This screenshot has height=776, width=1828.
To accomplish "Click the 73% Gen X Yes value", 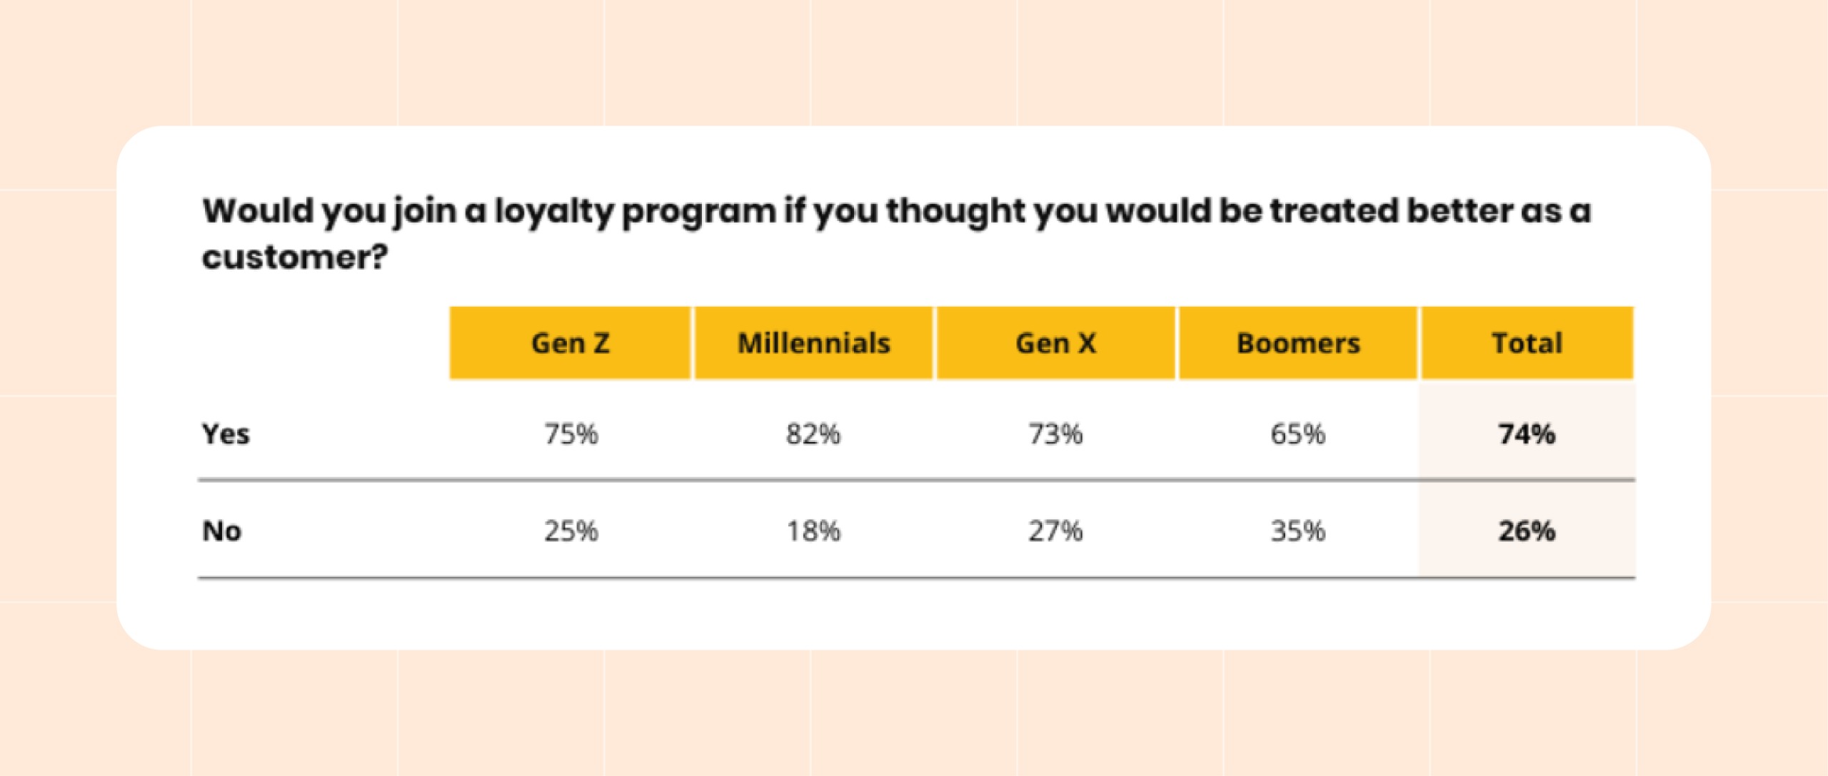I will coord(1055,434).
